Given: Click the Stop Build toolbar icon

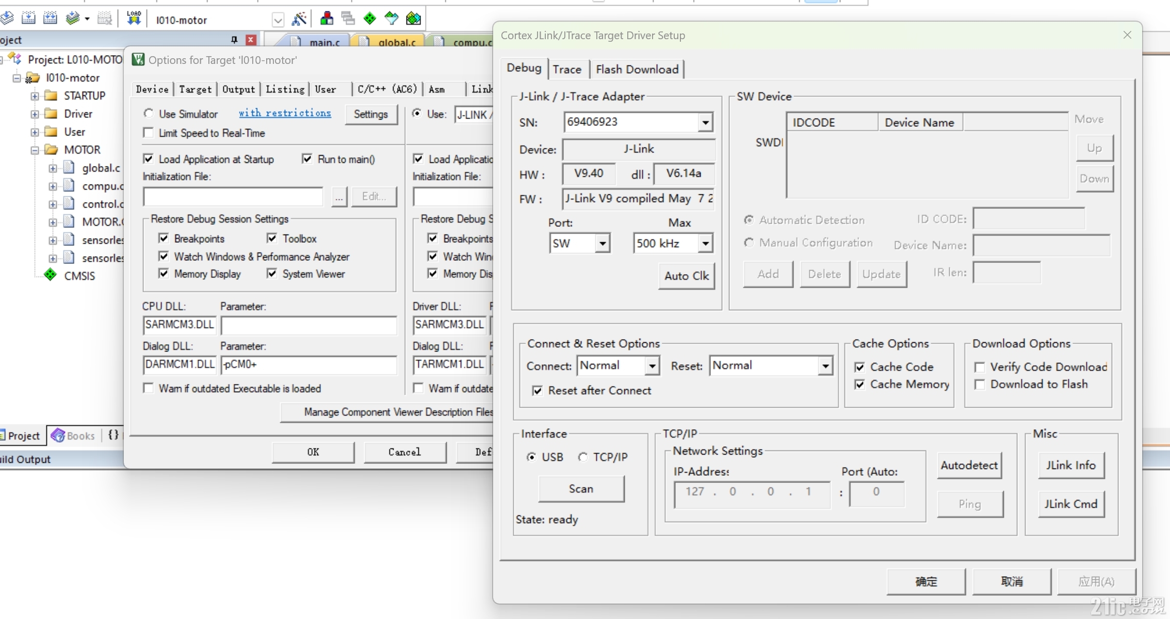Looking at the screenshot, I should 105,19.
